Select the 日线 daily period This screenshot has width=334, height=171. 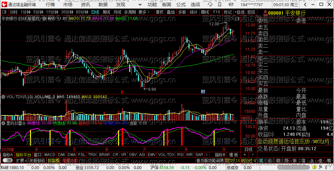(95, 12)
